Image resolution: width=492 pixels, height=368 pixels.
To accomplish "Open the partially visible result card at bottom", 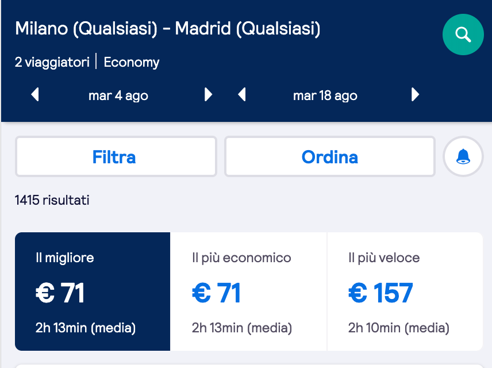I will click(x=248, y=366).
